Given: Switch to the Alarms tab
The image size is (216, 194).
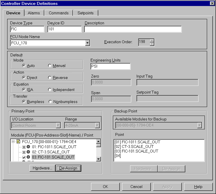Looking at the screenshot, I should tap(34, 13).
